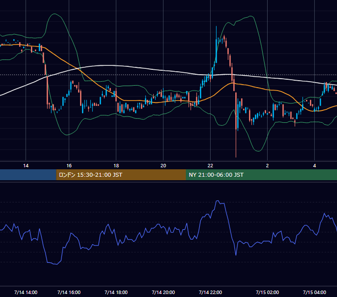Screen dimensions: 337x297
Task: Select the 2 label on the price chart time axis
Action: point(267,166)
